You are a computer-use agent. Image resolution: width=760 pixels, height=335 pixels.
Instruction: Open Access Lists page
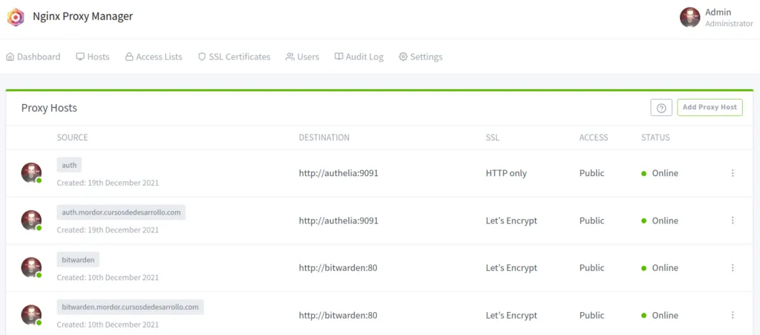[x=153, y=56]
